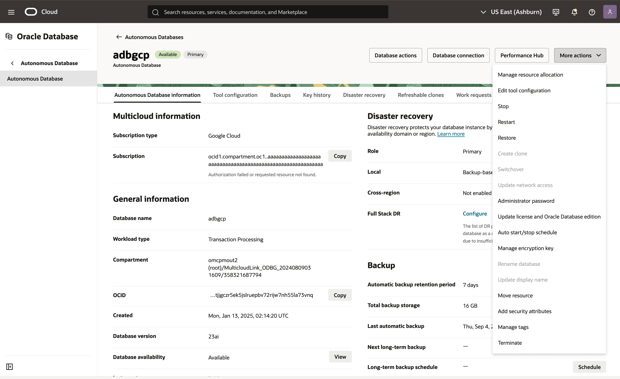
Task: Click the Oracle Cloud logo
Action: point(31,11)
